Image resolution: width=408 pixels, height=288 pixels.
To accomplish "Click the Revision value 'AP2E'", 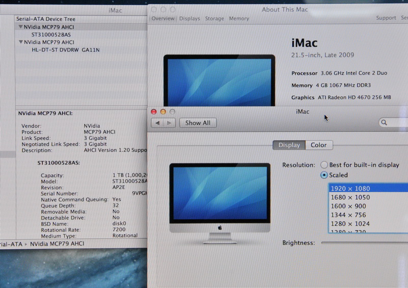I will tap(119, 187).
